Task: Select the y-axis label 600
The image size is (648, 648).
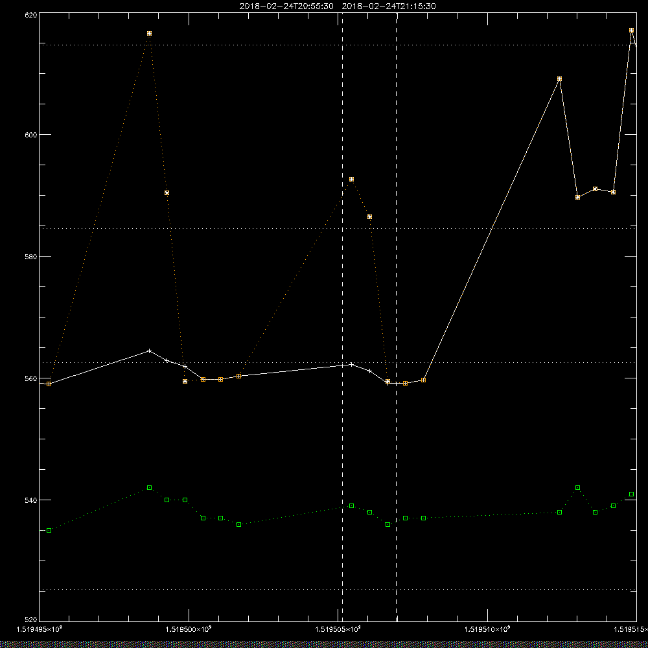Action: (31, 135)
